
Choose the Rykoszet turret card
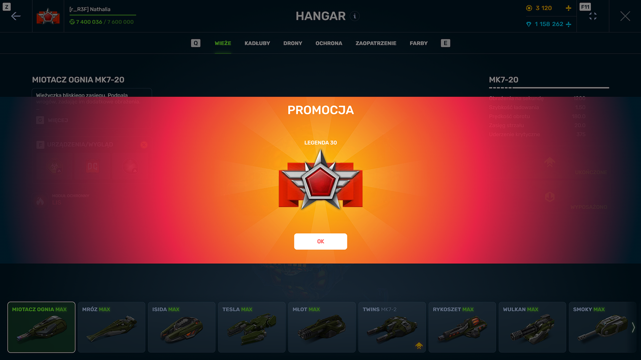click(462, 327)
